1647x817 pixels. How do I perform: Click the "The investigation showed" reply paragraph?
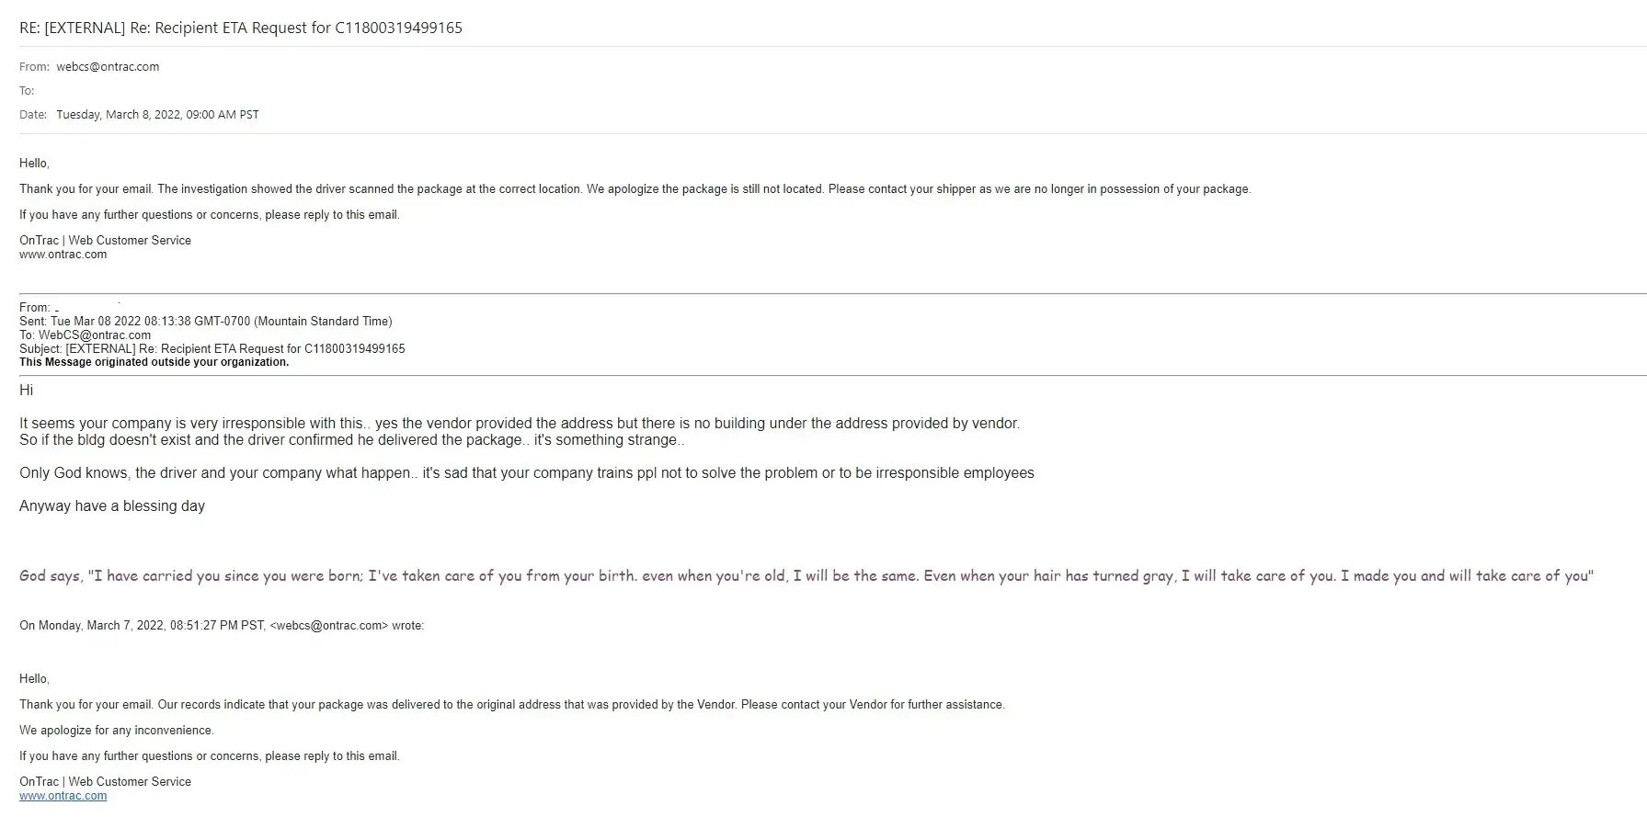(x=635, y=189)
